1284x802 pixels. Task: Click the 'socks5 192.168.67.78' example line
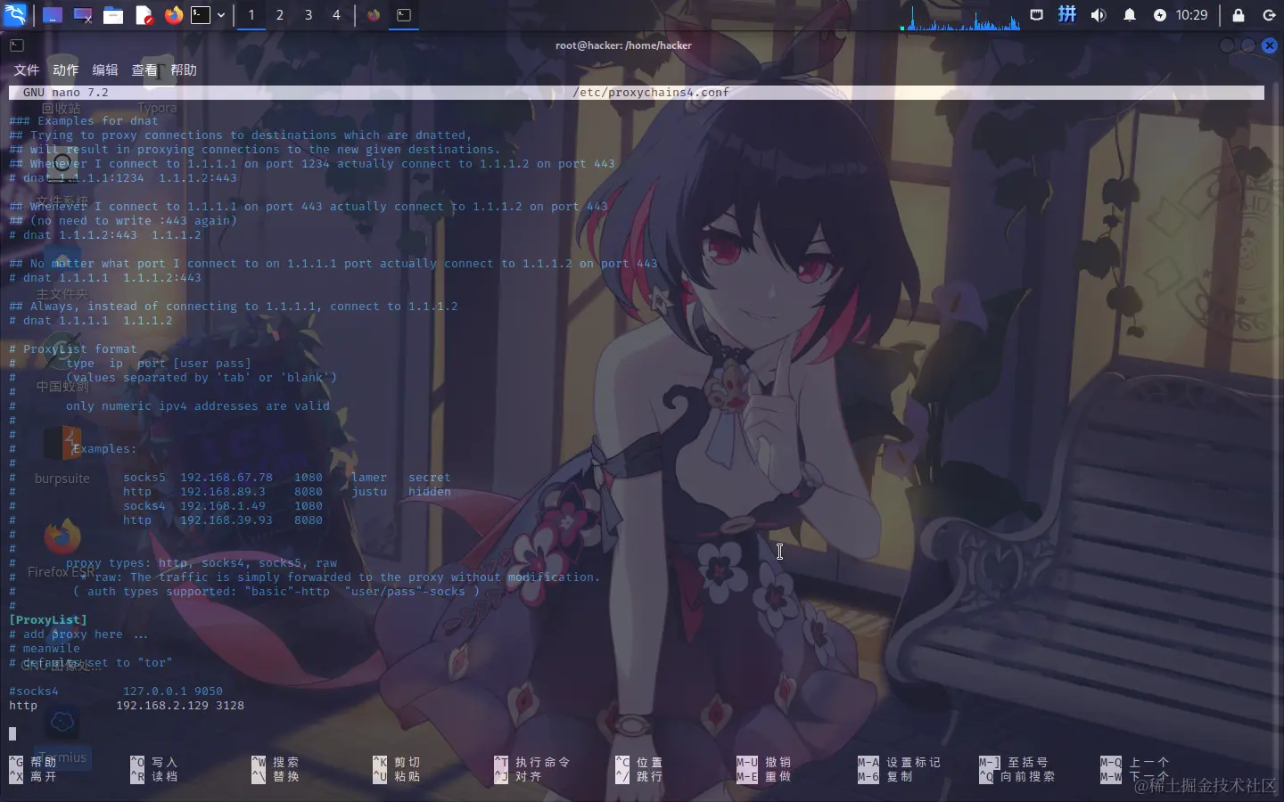click(230, 478)
